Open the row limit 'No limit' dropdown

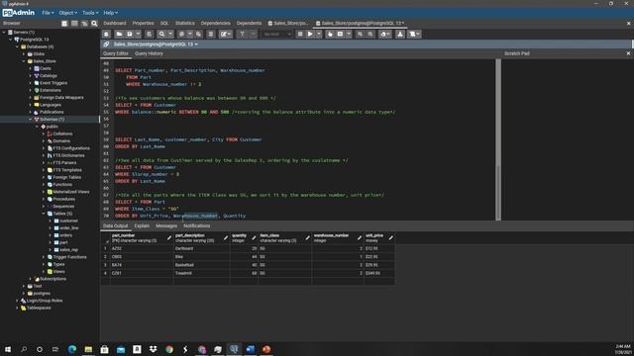pos(277,35)
